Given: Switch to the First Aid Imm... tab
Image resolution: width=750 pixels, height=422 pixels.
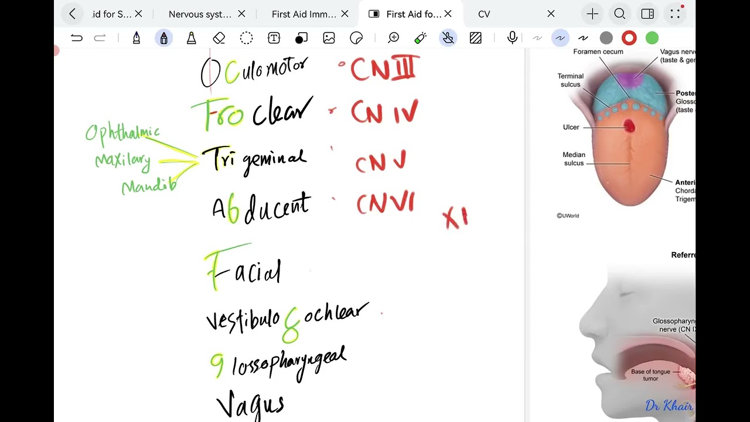Looking at the screenshot, I should (304, 14).
